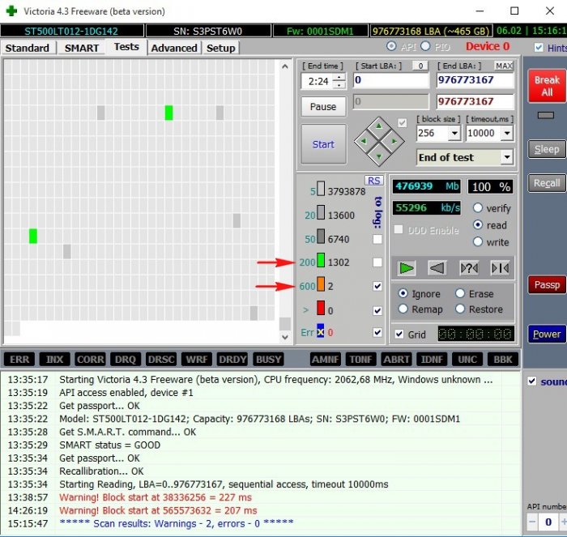The image size is (567, 537).
Task: Switch to the SMART tab
Action: pos(81,48)
